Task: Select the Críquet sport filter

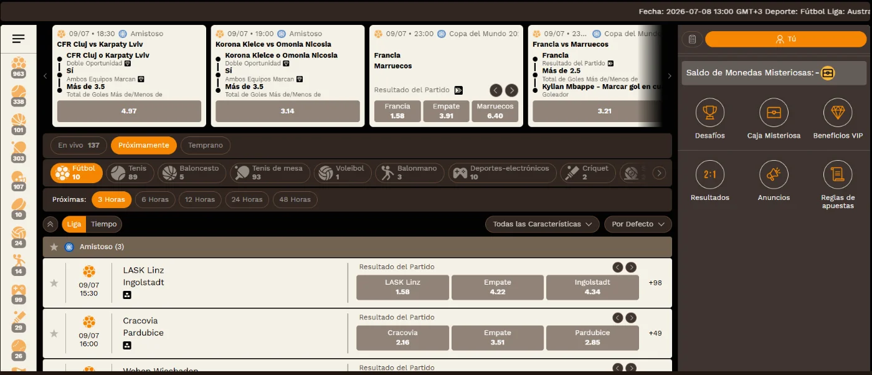Action: point(588,173)
